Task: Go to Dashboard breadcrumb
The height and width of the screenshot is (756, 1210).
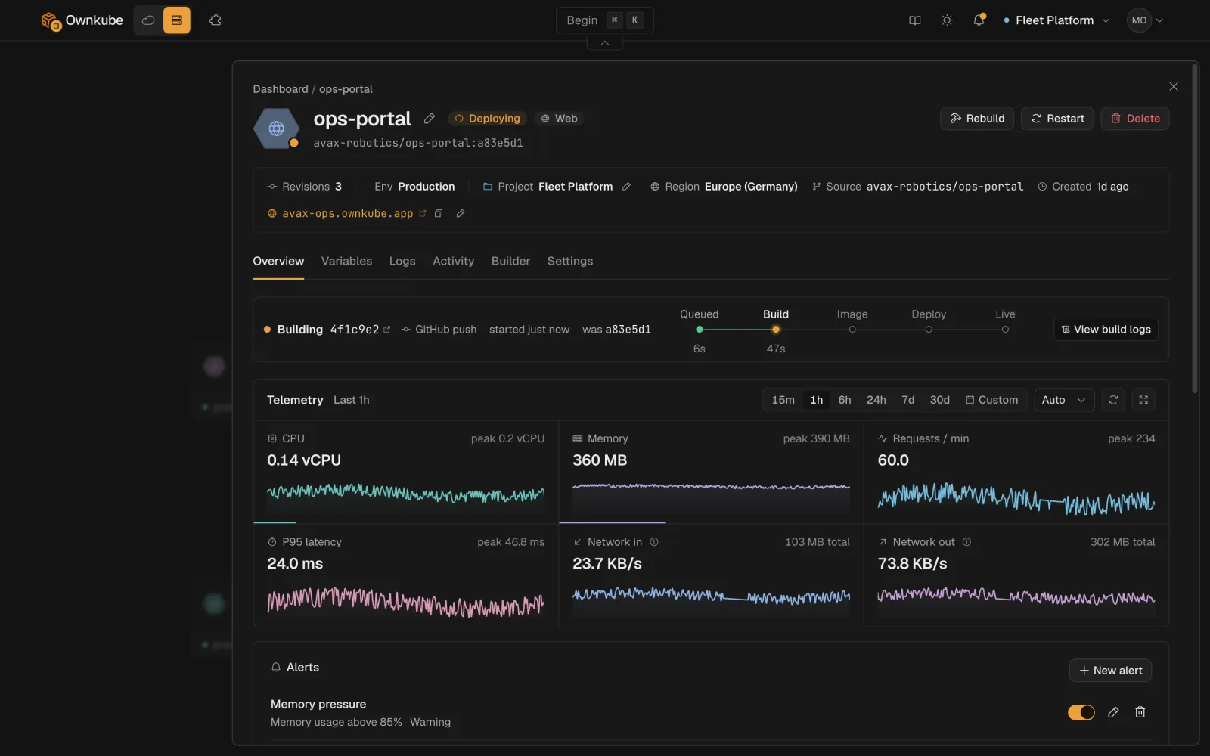Action: [x=281, y=89]
